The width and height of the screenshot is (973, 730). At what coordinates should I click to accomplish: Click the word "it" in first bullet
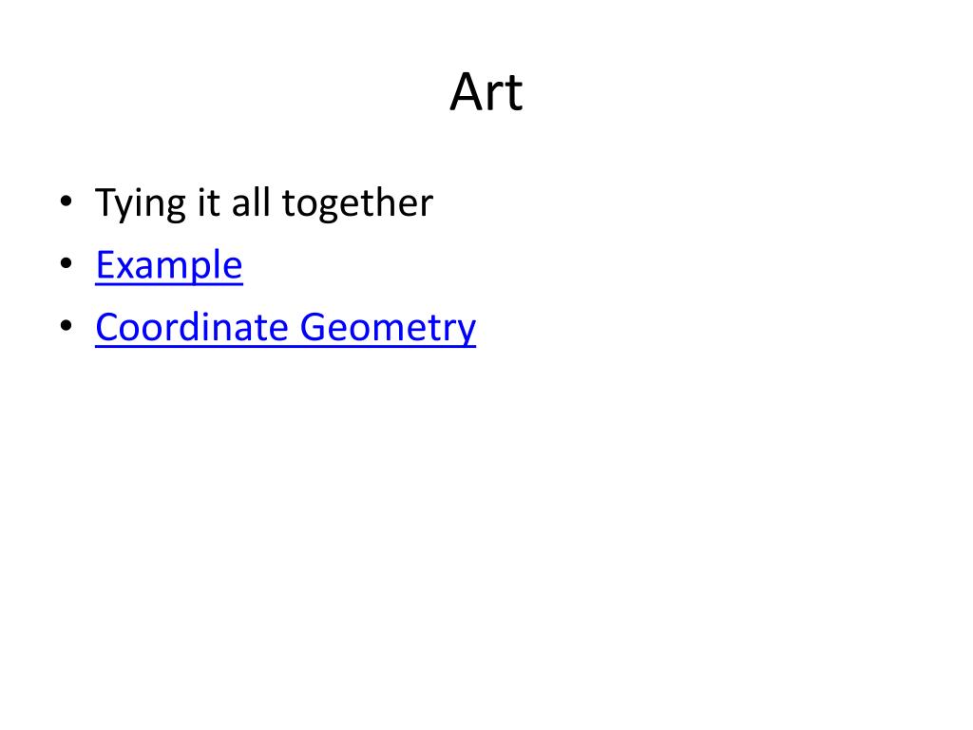208,202
